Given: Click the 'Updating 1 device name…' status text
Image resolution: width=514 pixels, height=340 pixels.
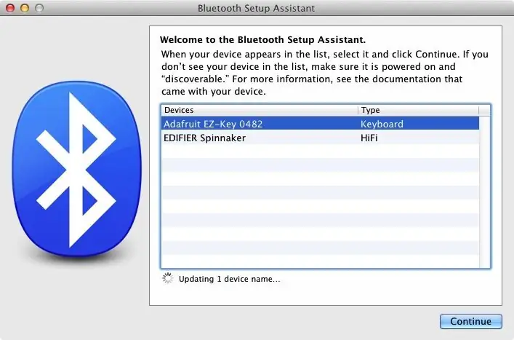Looking at the screenshot, I should click(x=230, y=279).
